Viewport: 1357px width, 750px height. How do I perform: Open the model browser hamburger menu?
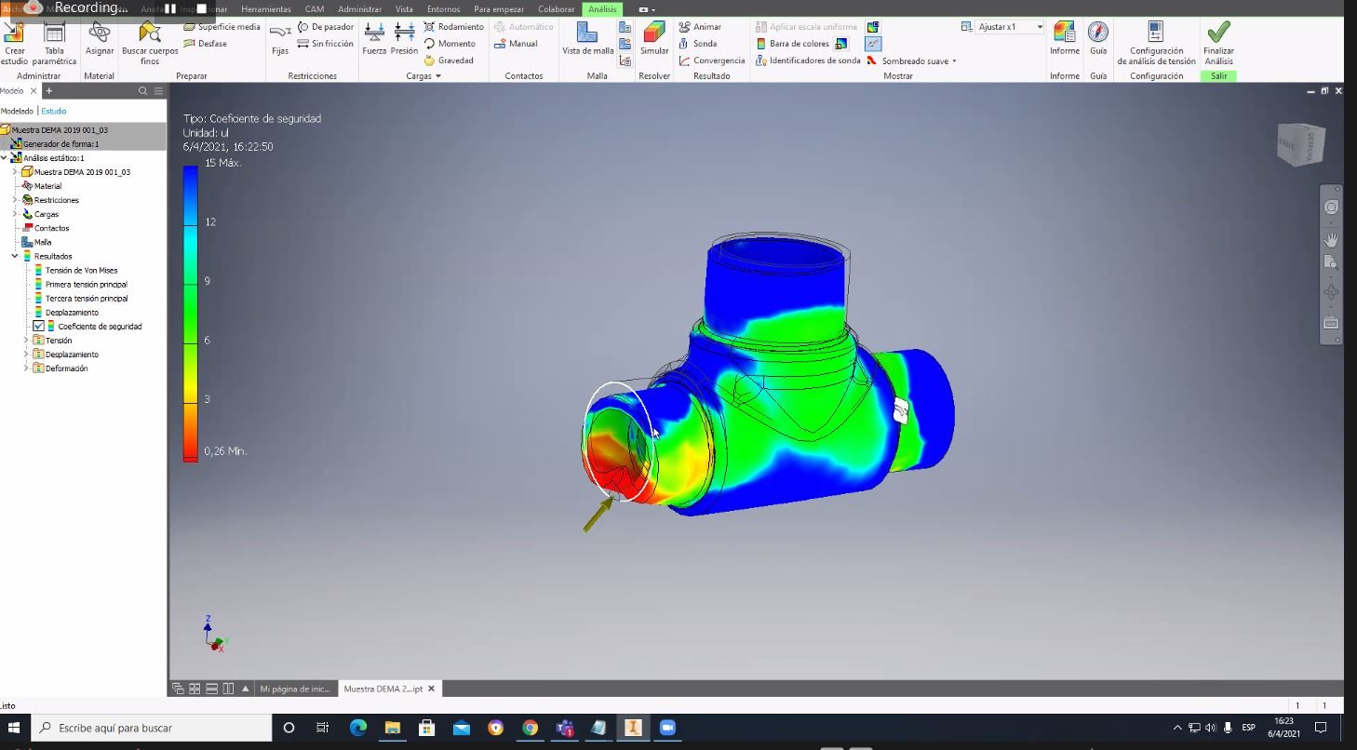pos(158,91)
